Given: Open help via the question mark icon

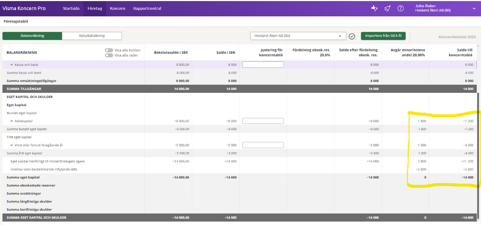Looking at the screenshot, I should click(x=400, y=9).
